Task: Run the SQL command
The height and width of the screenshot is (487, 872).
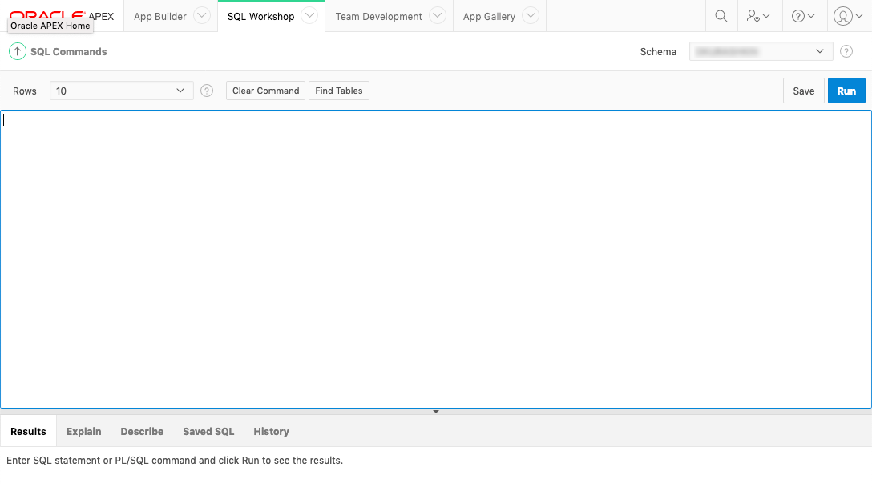Action: (846, 91)
